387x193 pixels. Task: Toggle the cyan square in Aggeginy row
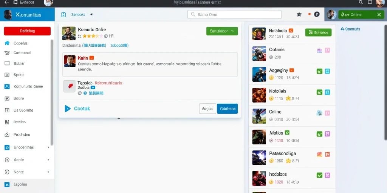[x=328, y=71]
